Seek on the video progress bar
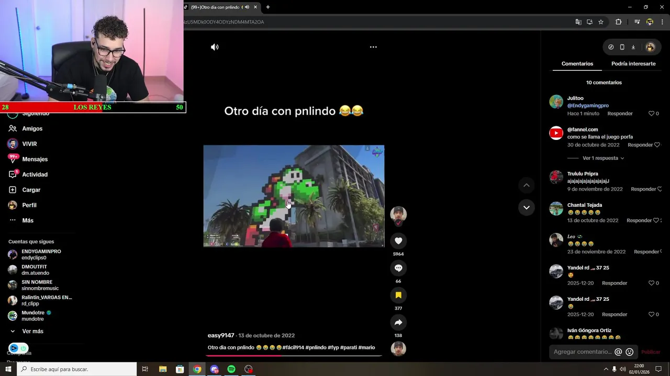 [x=294, y=356]
